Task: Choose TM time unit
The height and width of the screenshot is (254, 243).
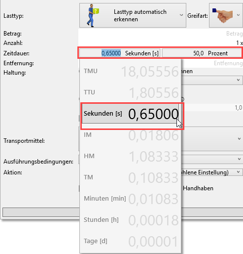Action: click(x=130, y=177)
